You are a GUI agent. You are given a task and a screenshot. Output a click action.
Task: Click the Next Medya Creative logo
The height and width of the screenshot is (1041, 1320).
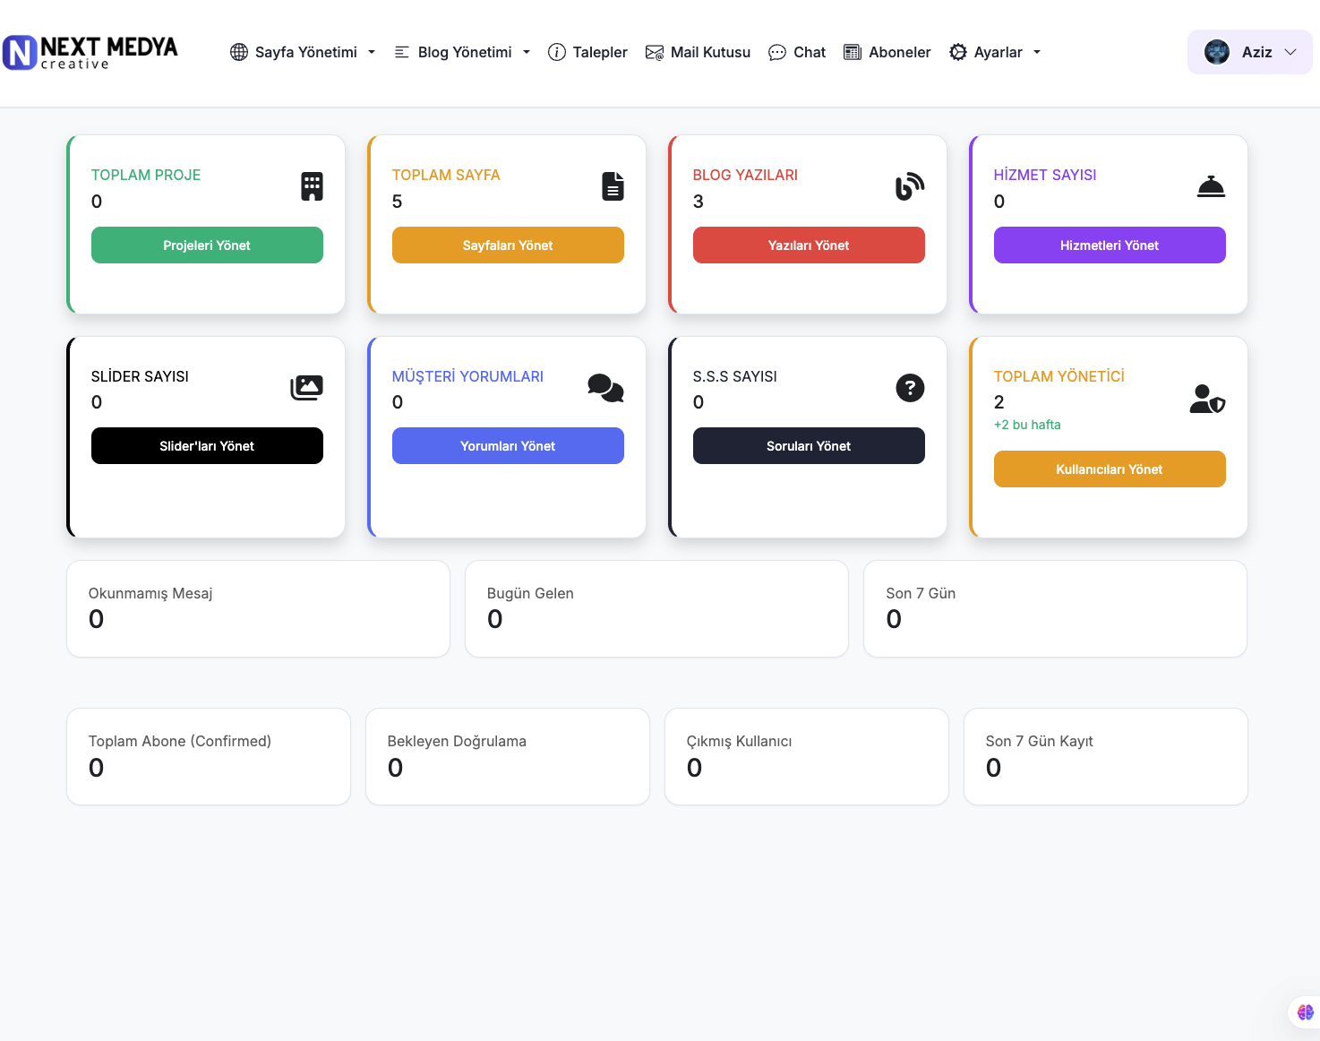click(90, 52)
